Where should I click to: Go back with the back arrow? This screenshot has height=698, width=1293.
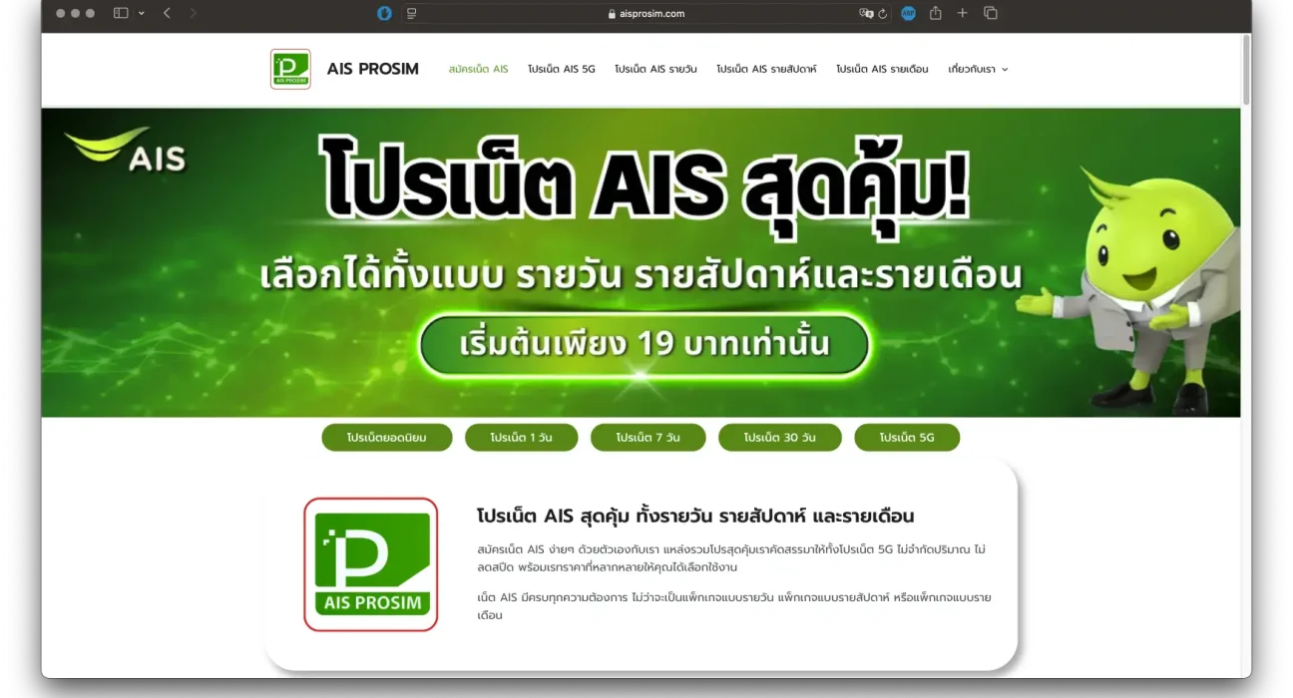click(167, 13)
